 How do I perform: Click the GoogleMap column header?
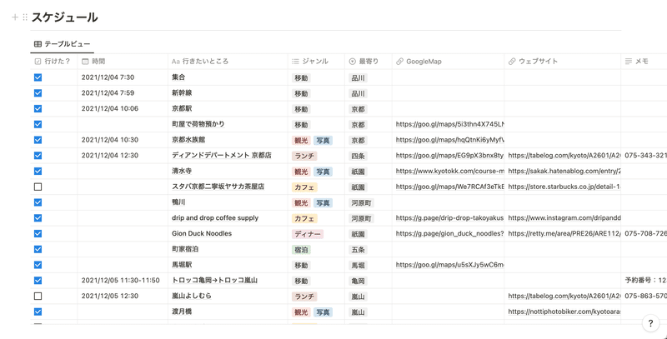click(x=448, y=61)
